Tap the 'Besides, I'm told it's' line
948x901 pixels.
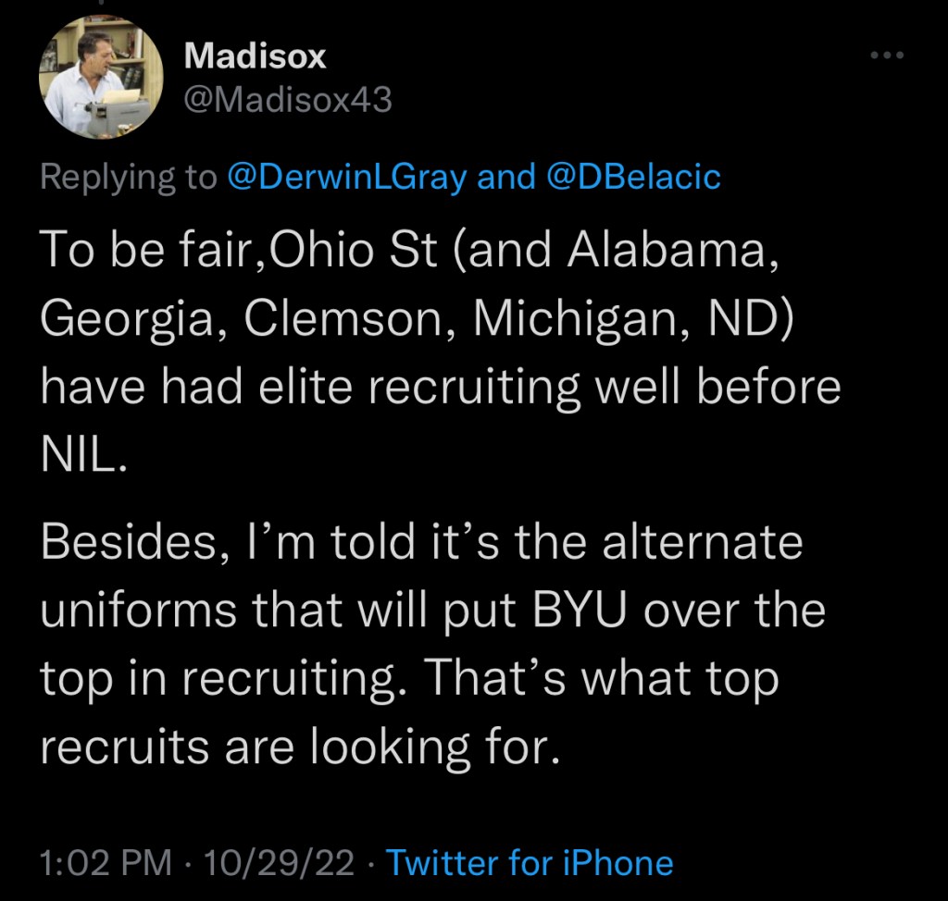(x=420, y=545)
